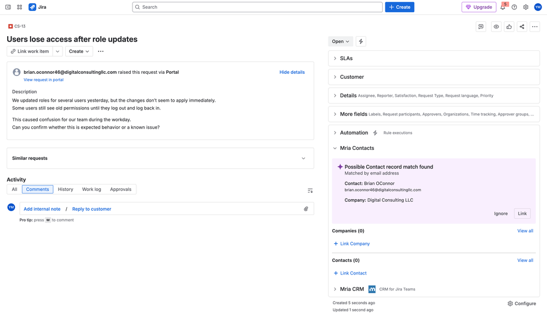Toggle the sidebar panel icon
Screen dimensions: 547x326
click(8, 7)
